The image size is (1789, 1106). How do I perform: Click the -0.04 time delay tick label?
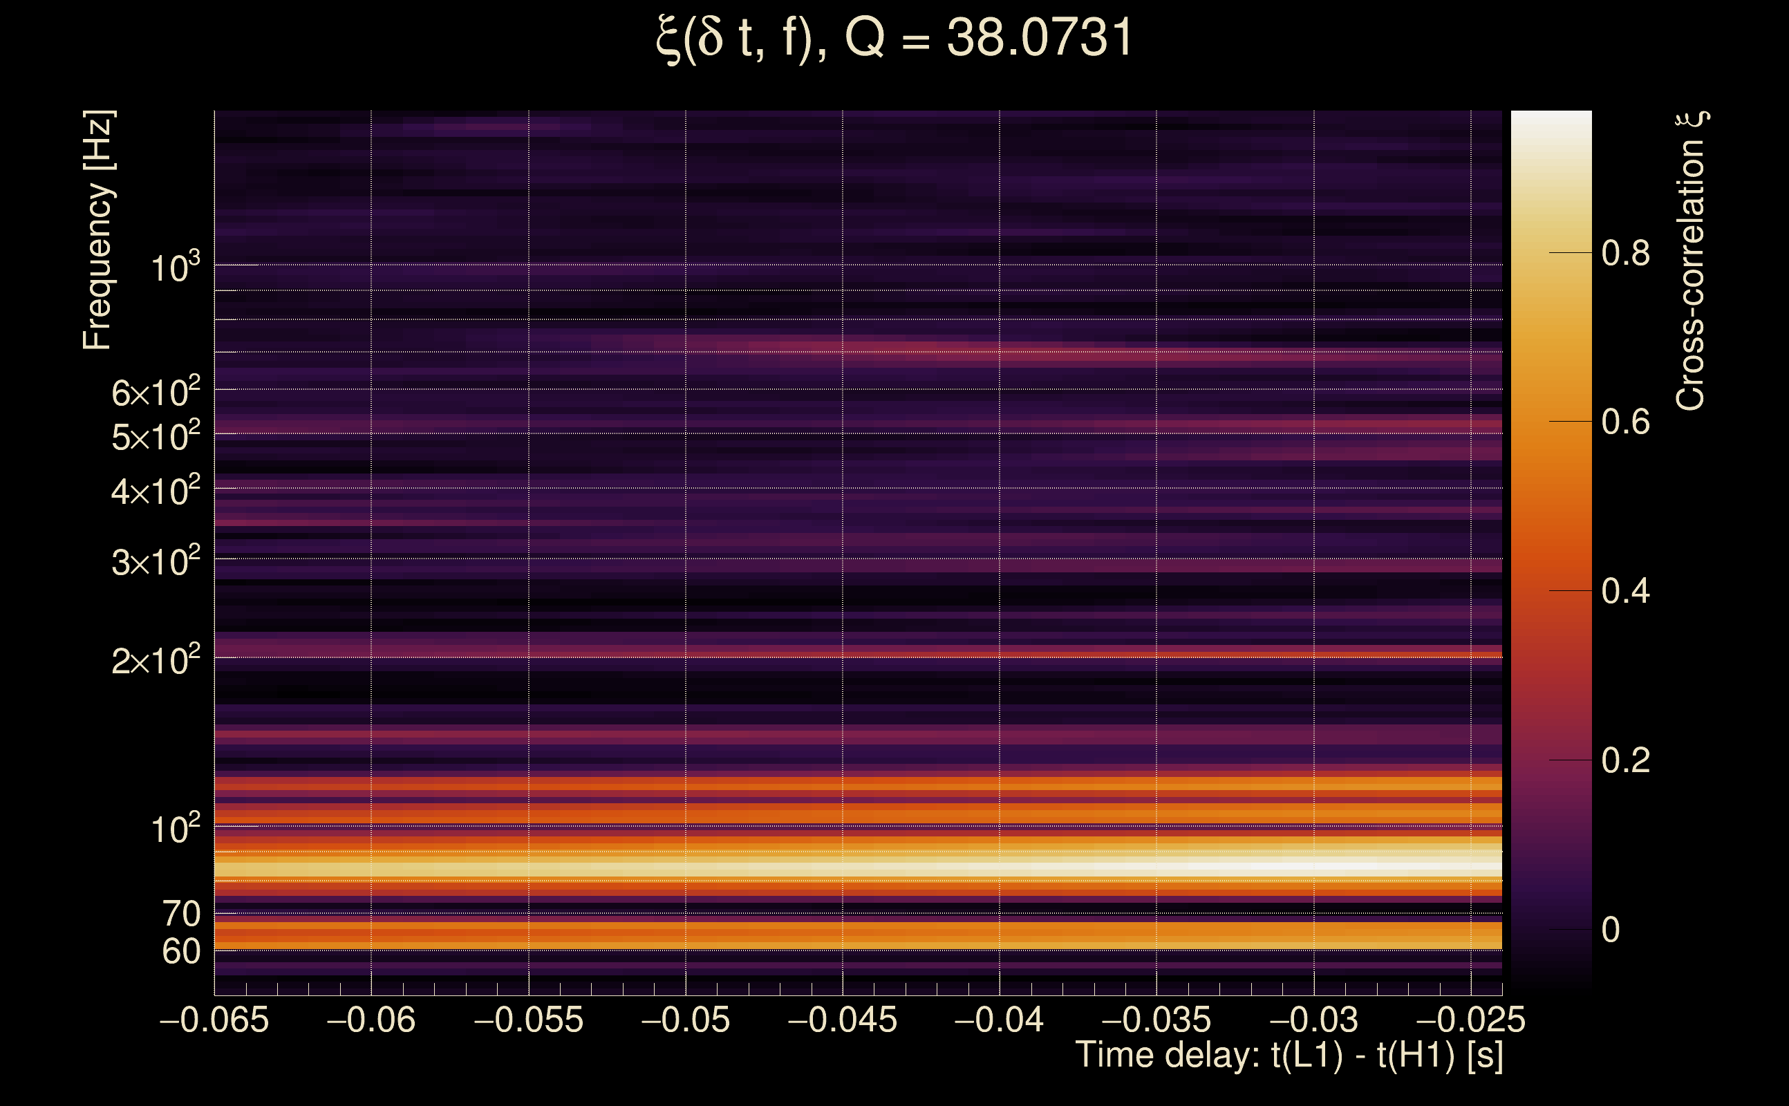(x=999, y=1020)
